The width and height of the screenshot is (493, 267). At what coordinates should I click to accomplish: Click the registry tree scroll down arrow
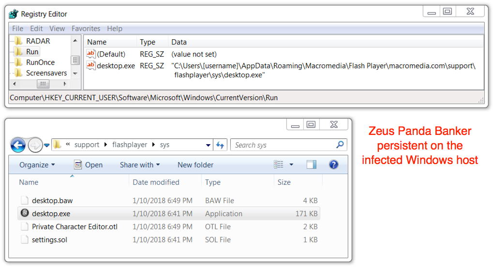[75, 74]
